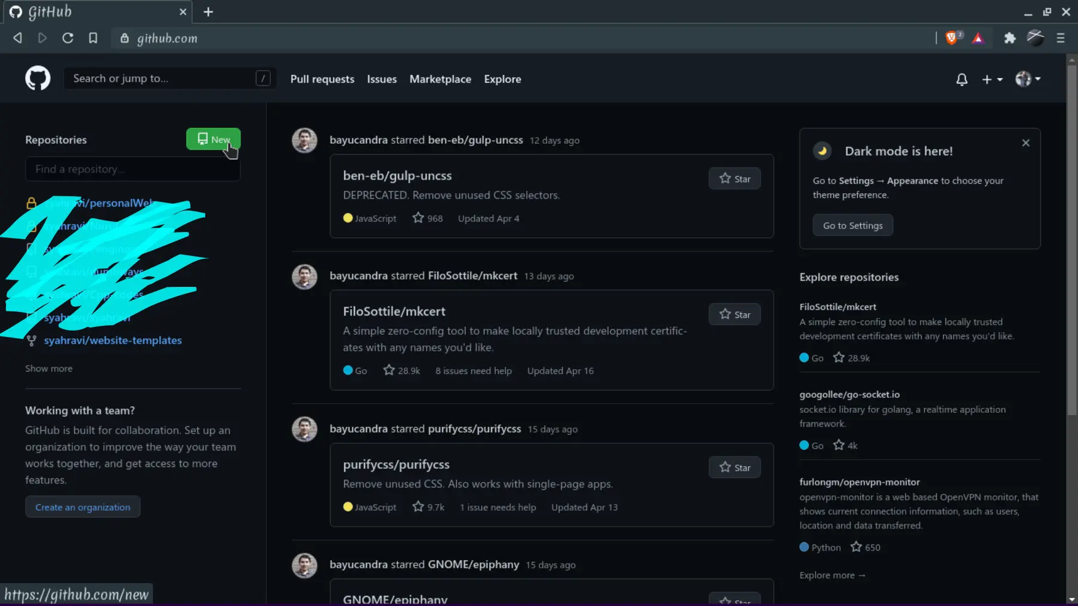Click 4k stars on go-socket.io
This screenshot has height=606, width=1078.
(845, 446)
